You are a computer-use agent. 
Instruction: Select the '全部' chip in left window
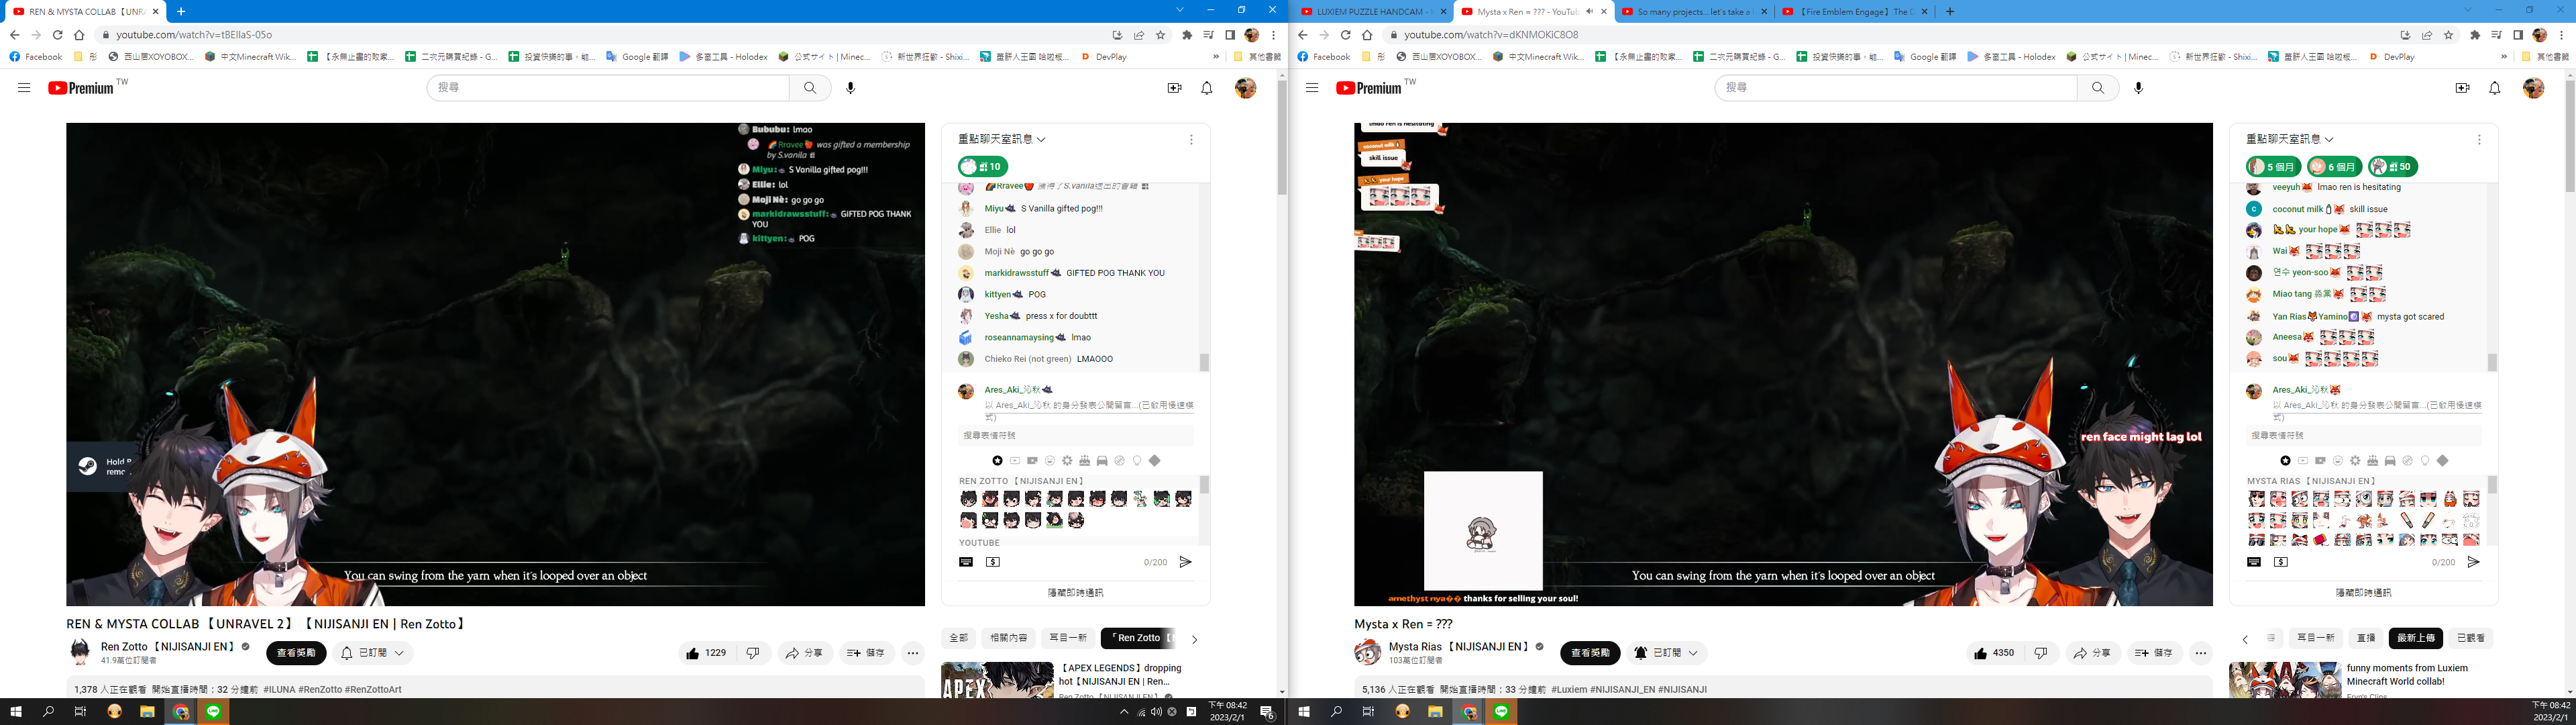[958, 638]
